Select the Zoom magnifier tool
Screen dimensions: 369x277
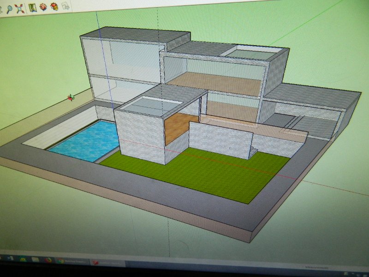pyautogui.click(x=9, y=8)
